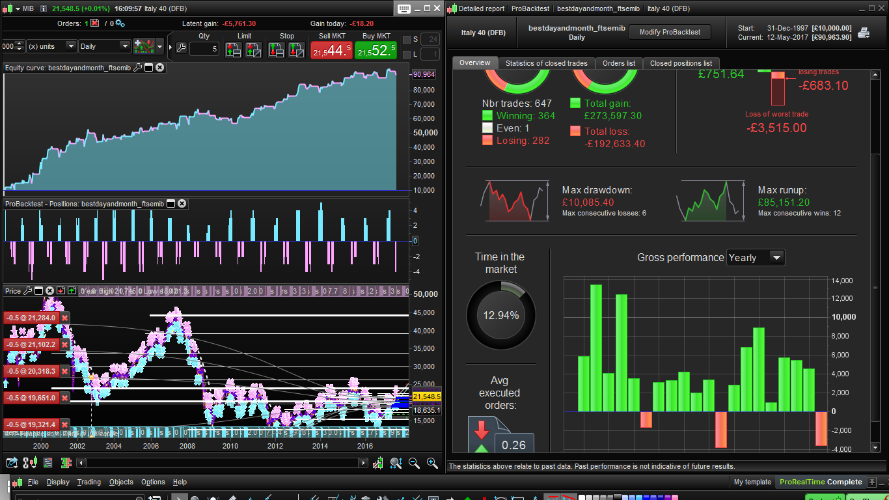Maximize the Equity curve panel
Screen dimensions: 889x500
point(148,68)
